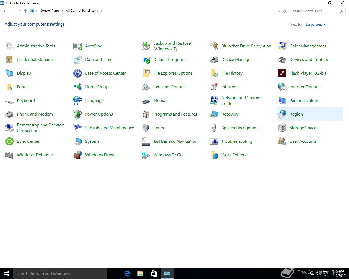349x279 pixels.
Task: Open the Storage Spaces icon
Action: [282, 128]
